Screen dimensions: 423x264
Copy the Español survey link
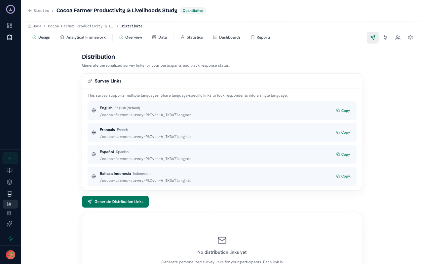[x=343, y=154]
